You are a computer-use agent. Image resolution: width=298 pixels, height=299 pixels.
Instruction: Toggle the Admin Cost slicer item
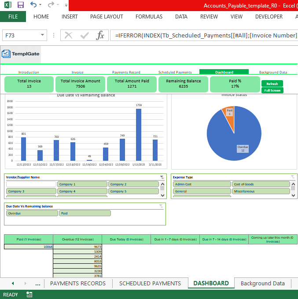click(202, 184)
